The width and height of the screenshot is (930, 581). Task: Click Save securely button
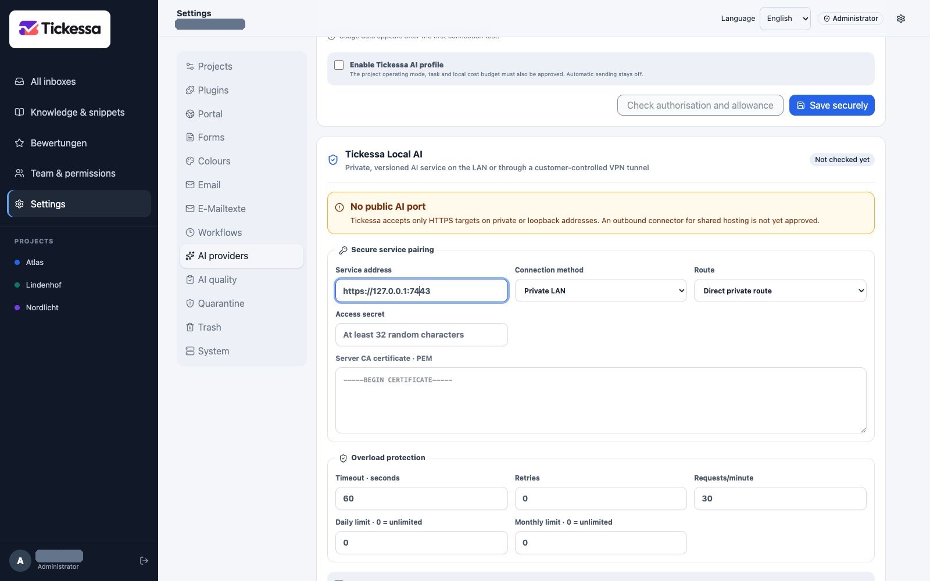coord(832,105)
